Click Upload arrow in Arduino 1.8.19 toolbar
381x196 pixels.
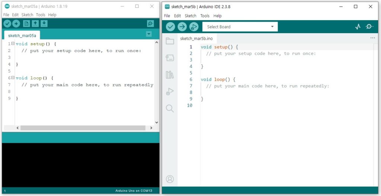tap(16, 24)
